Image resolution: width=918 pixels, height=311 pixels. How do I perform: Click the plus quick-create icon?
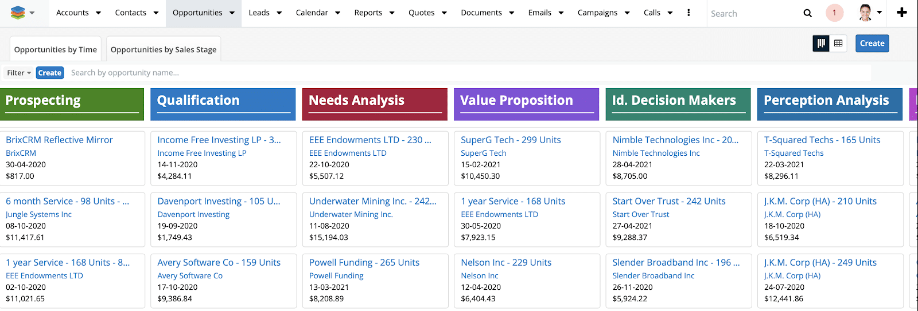(902, 13)
